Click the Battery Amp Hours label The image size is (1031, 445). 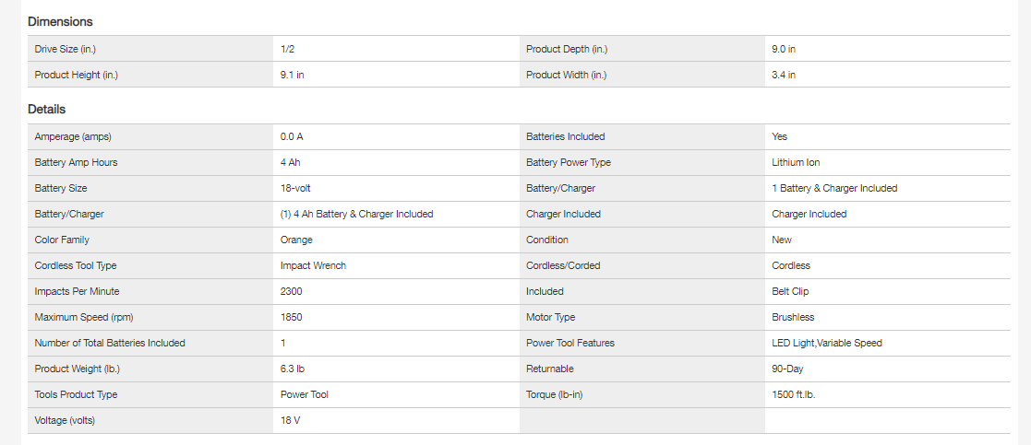[x=77, y=162]
